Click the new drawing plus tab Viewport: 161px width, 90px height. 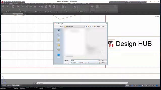25,14
